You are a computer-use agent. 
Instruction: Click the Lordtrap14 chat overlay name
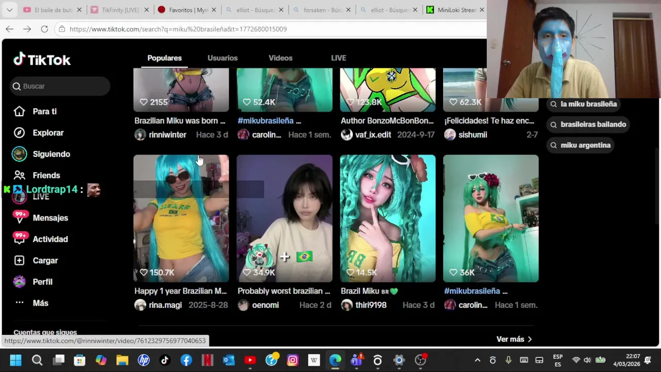(52, 190)
